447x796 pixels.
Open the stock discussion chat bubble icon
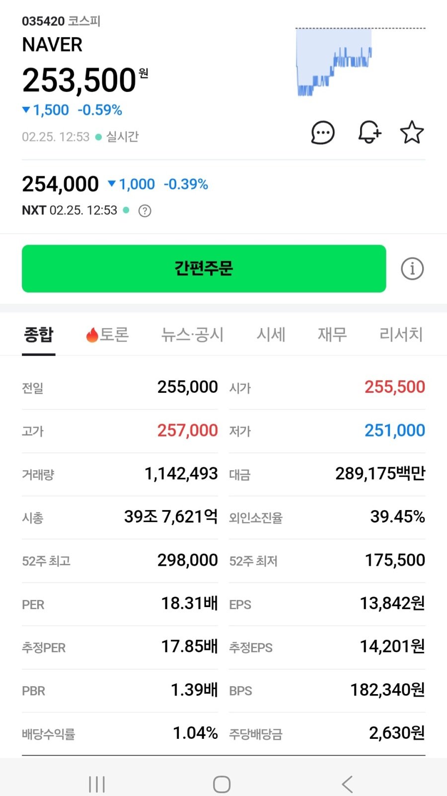pyautogui.click(x=323, y=133)
